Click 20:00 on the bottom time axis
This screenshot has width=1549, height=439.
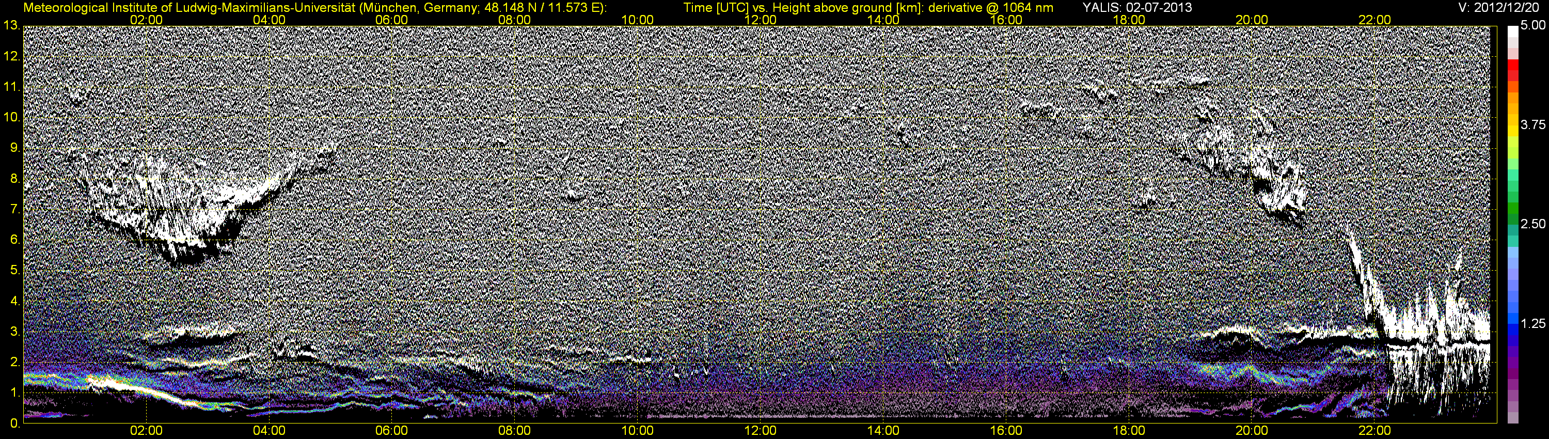(x=1252, y=431)
